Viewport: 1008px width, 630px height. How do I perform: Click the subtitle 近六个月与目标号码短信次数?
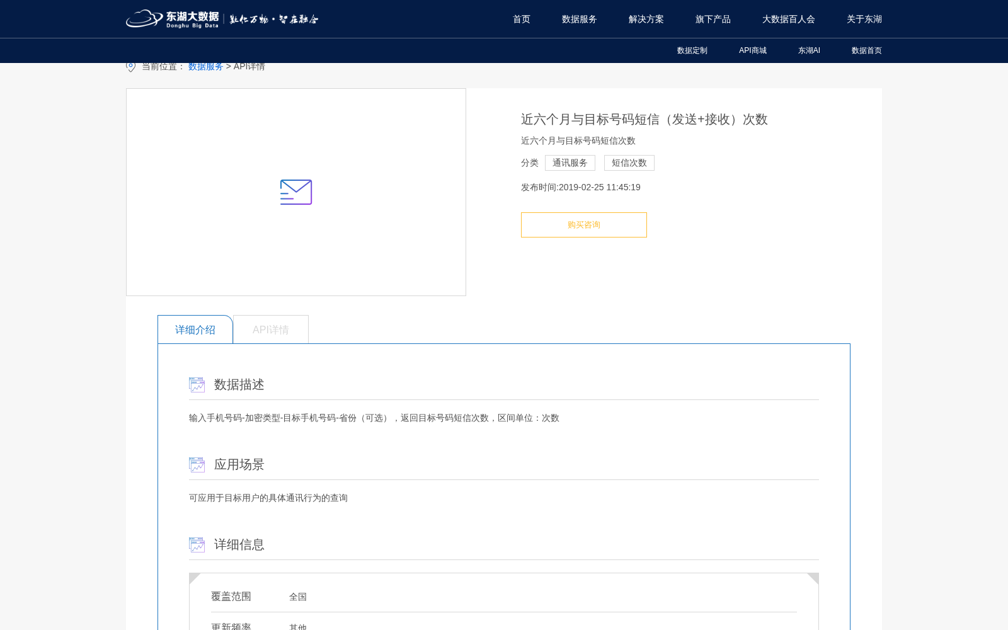[578, 140]
